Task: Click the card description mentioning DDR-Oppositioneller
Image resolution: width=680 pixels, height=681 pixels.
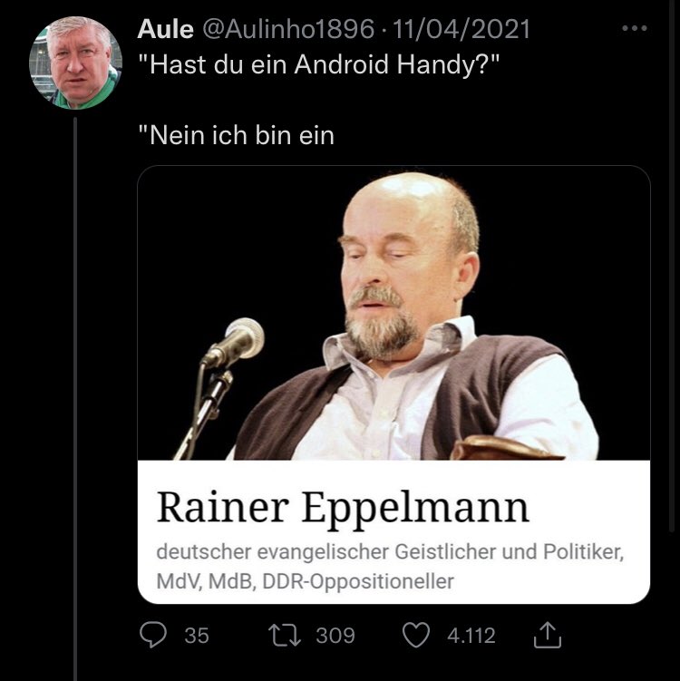Action: (390, 566)
